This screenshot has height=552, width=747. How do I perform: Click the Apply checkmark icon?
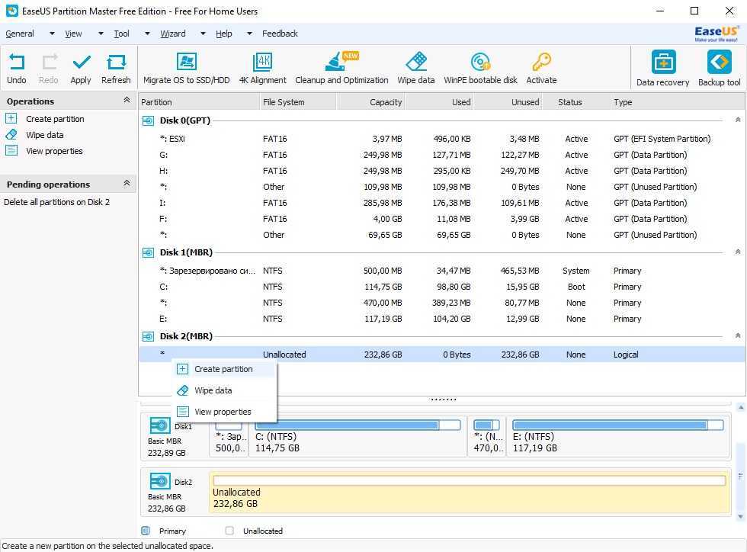click(x=81, y=63)
